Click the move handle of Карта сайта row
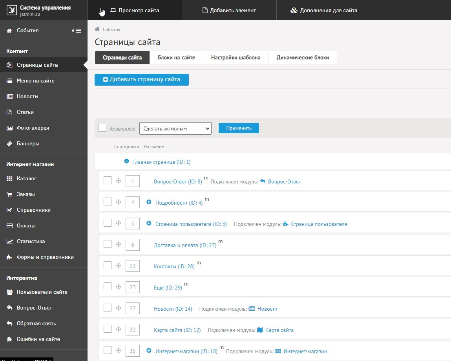The height and width of the screenshot is (361, 451). tap(119, 329)
